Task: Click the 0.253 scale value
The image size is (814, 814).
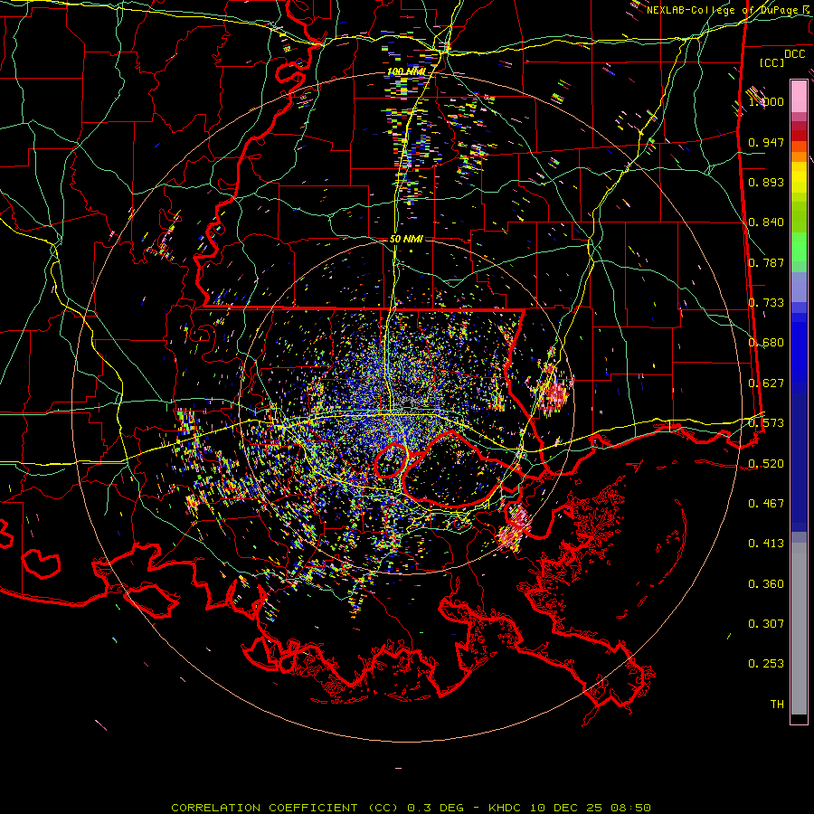Action: pyautogui.click(x=766, y=664)
